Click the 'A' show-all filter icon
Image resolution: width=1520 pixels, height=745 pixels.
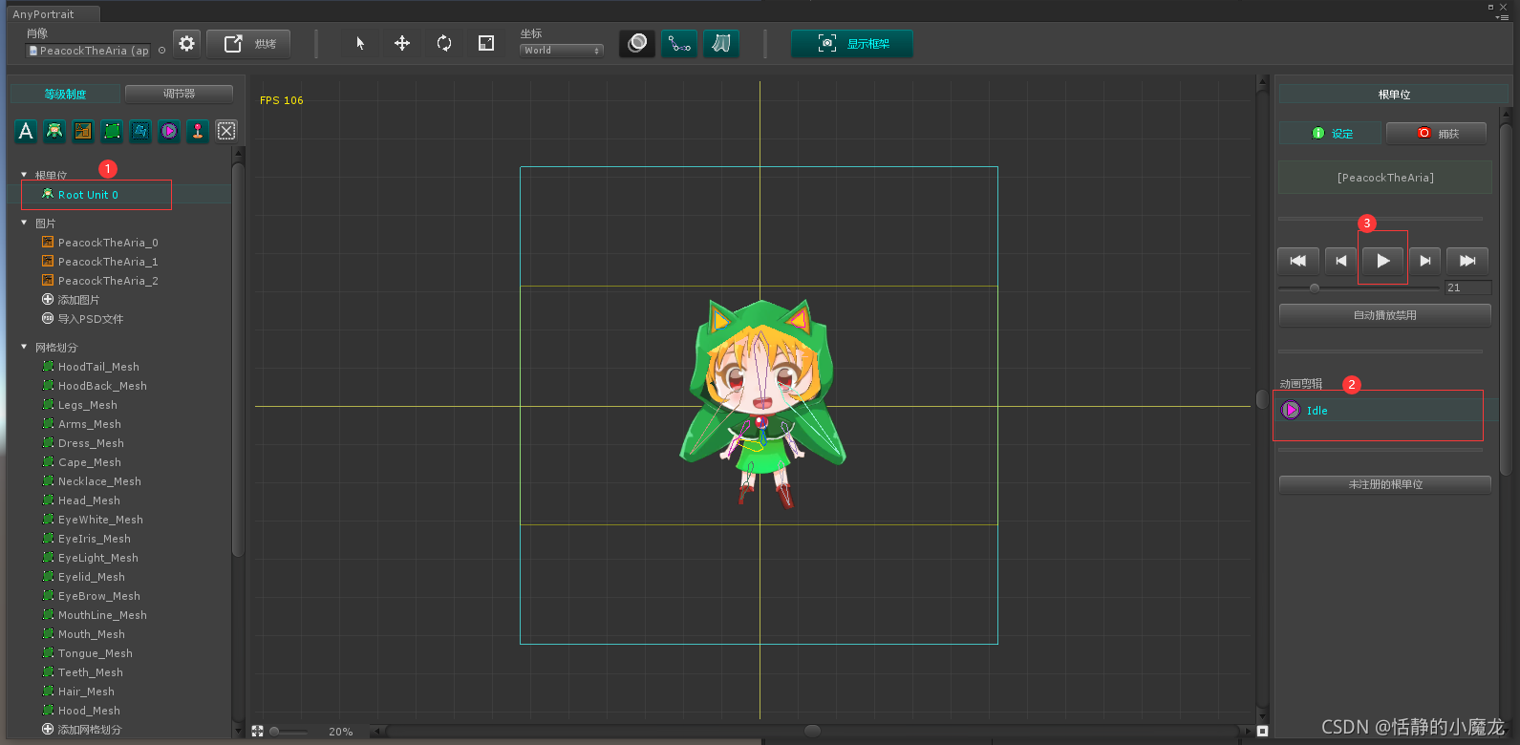[26, 131]
